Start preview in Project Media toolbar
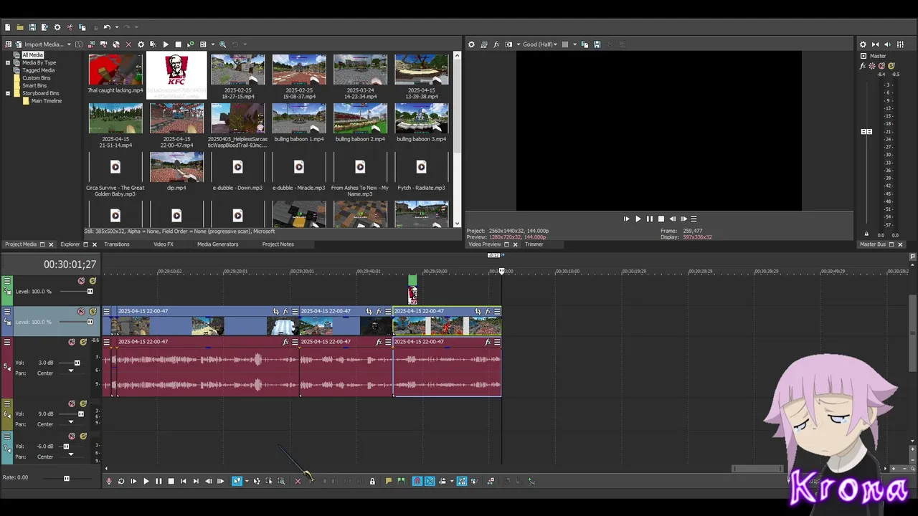Image resolution: width=918 pixels, height=516 pixels. [166, 44]
